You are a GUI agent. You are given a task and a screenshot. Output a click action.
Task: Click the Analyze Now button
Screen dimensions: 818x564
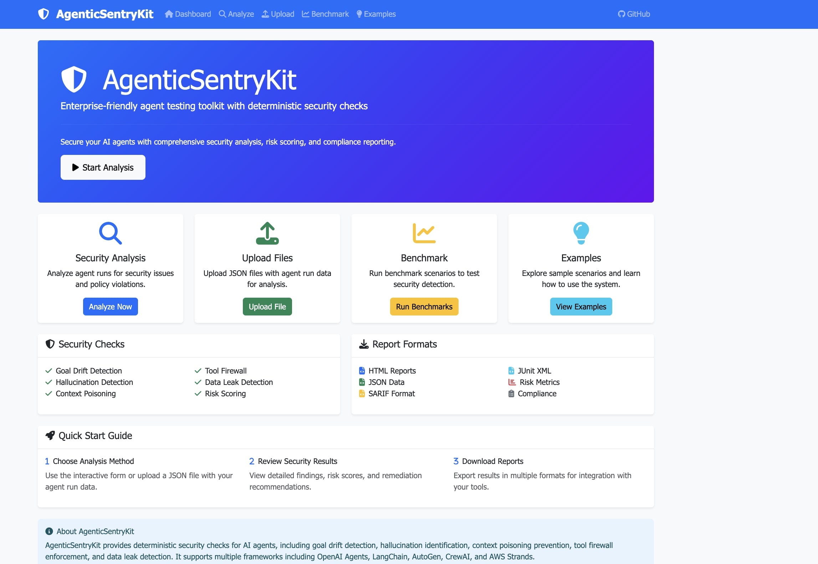click(110, 307)
